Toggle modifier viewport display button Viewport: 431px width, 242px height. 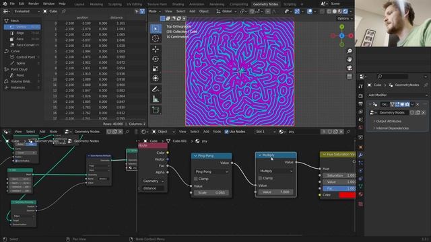(x=402, y=104)
